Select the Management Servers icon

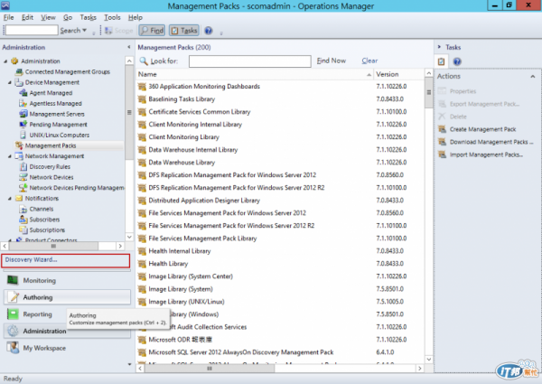pyautogui.click(x=23, y=114)
